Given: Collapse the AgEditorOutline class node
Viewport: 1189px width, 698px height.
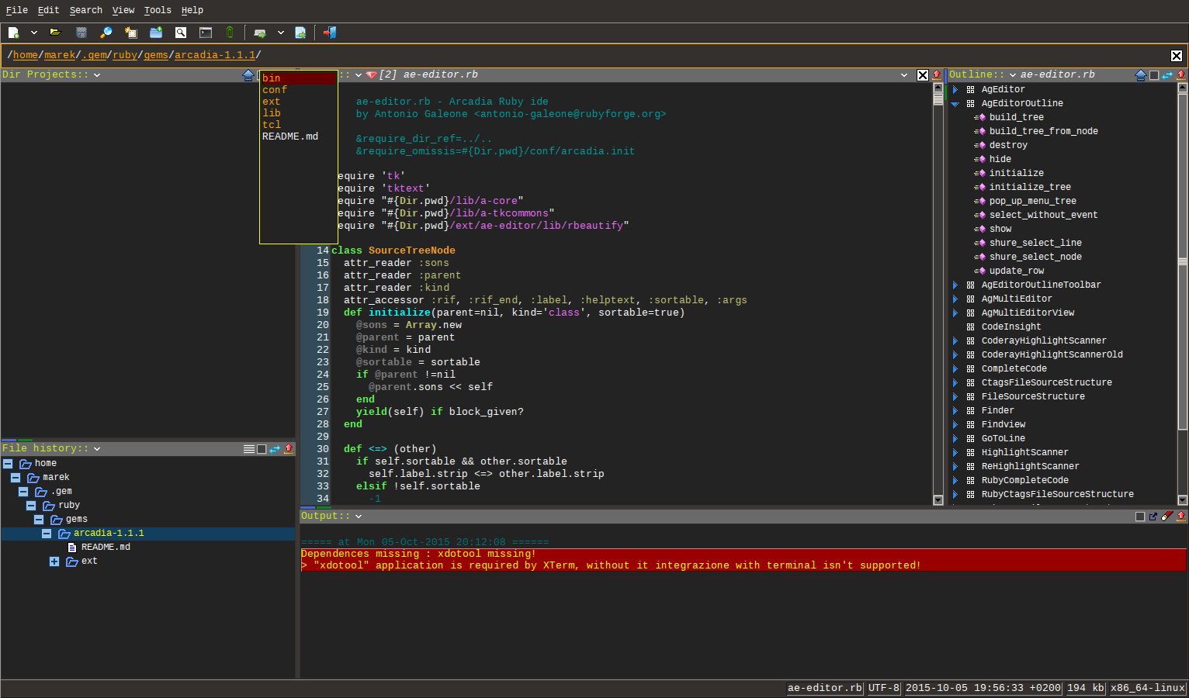Looking at the screenshot, I should coord(955,103).
